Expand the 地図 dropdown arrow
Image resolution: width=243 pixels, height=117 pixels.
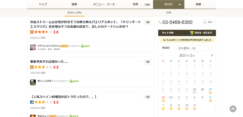204,5
